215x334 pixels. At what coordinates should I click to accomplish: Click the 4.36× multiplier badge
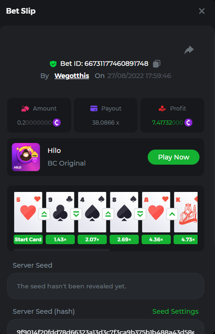click(x=156, y=239)
